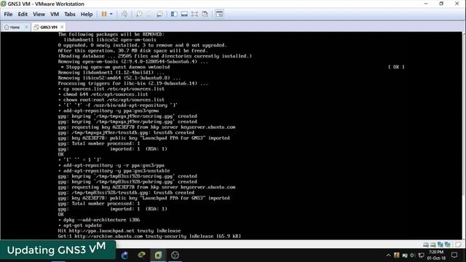Open the VM menu

point(55,14)
